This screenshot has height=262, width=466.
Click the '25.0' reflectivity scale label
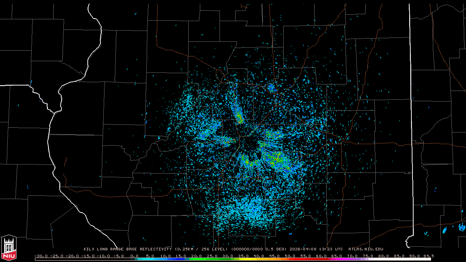[212, 256]
